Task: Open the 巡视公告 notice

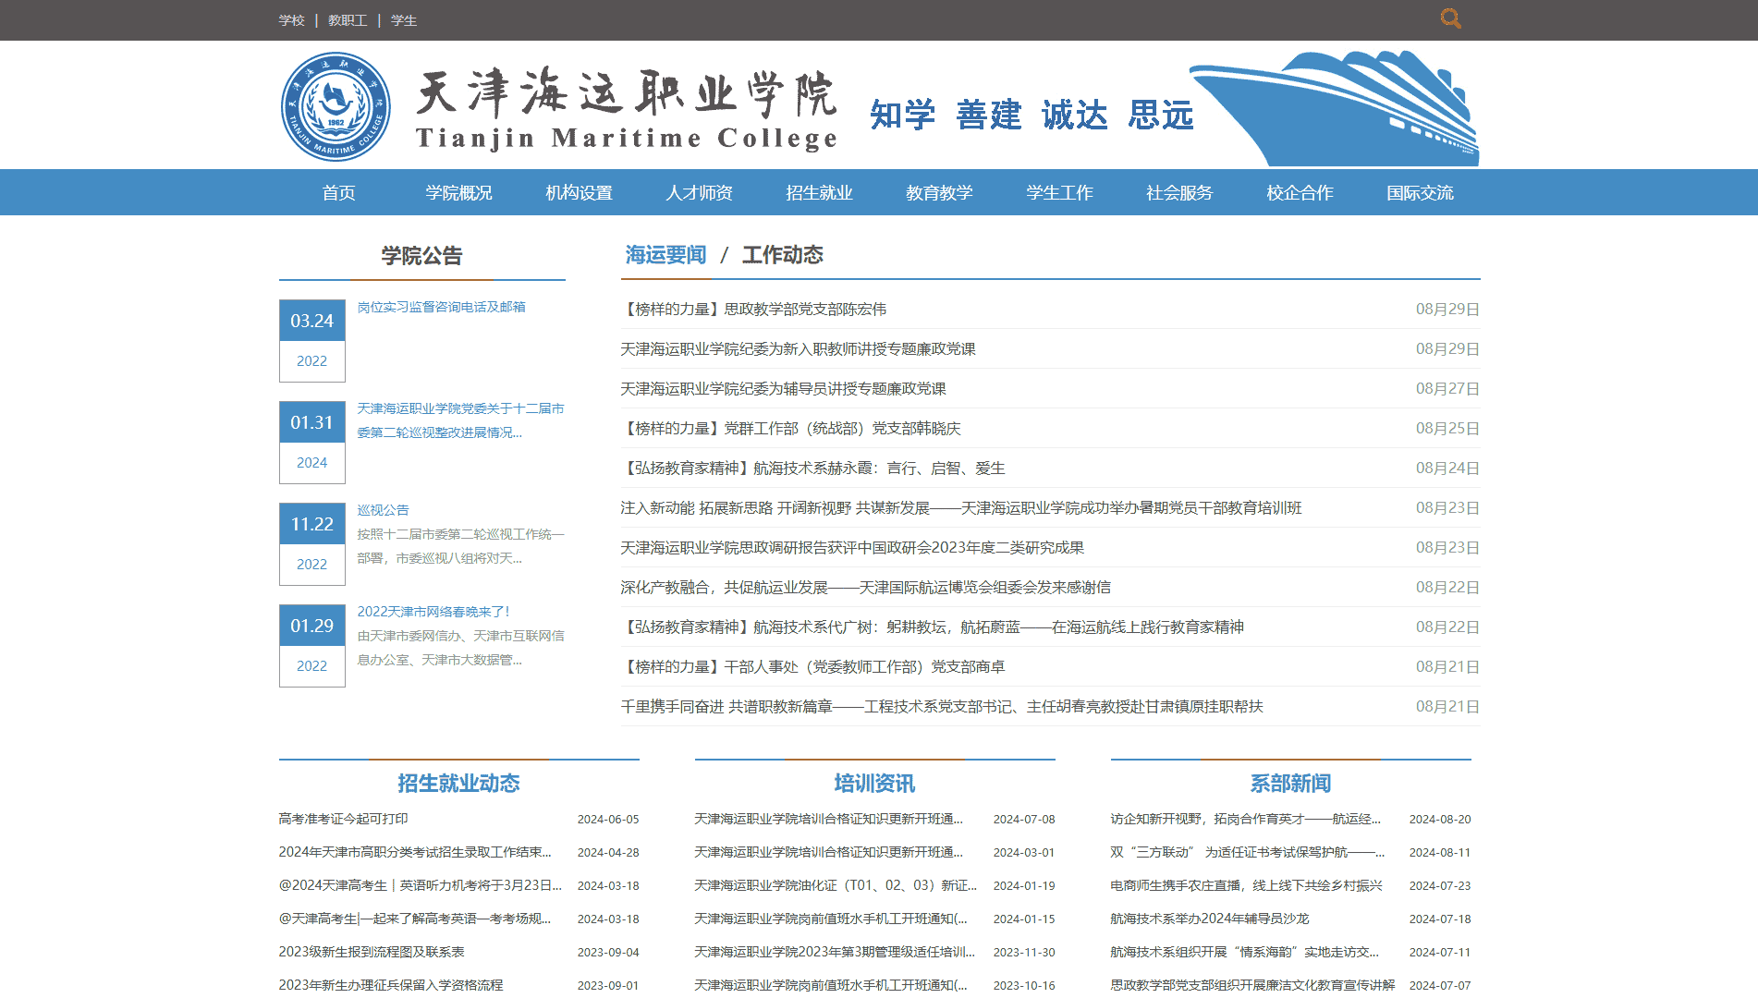Action: click(x=383, y=510)
